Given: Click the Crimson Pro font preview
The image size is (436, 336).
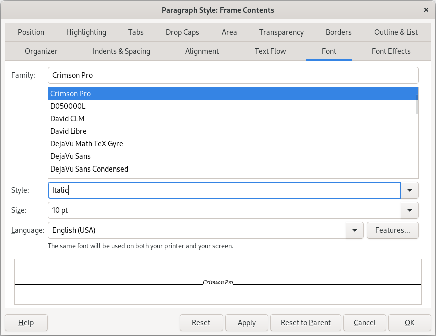Looking at the screenshot, I should pos(218,282).
